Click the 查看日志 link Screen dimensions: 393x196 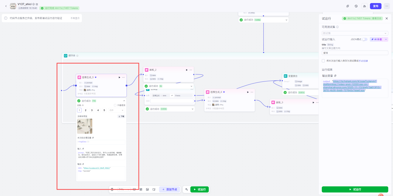click(377, 18)
